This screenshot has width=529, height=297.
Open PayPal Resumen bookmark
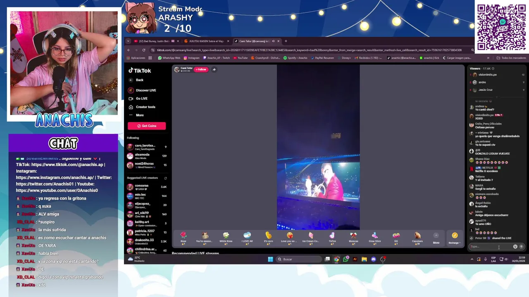click(x=322, y=58)
